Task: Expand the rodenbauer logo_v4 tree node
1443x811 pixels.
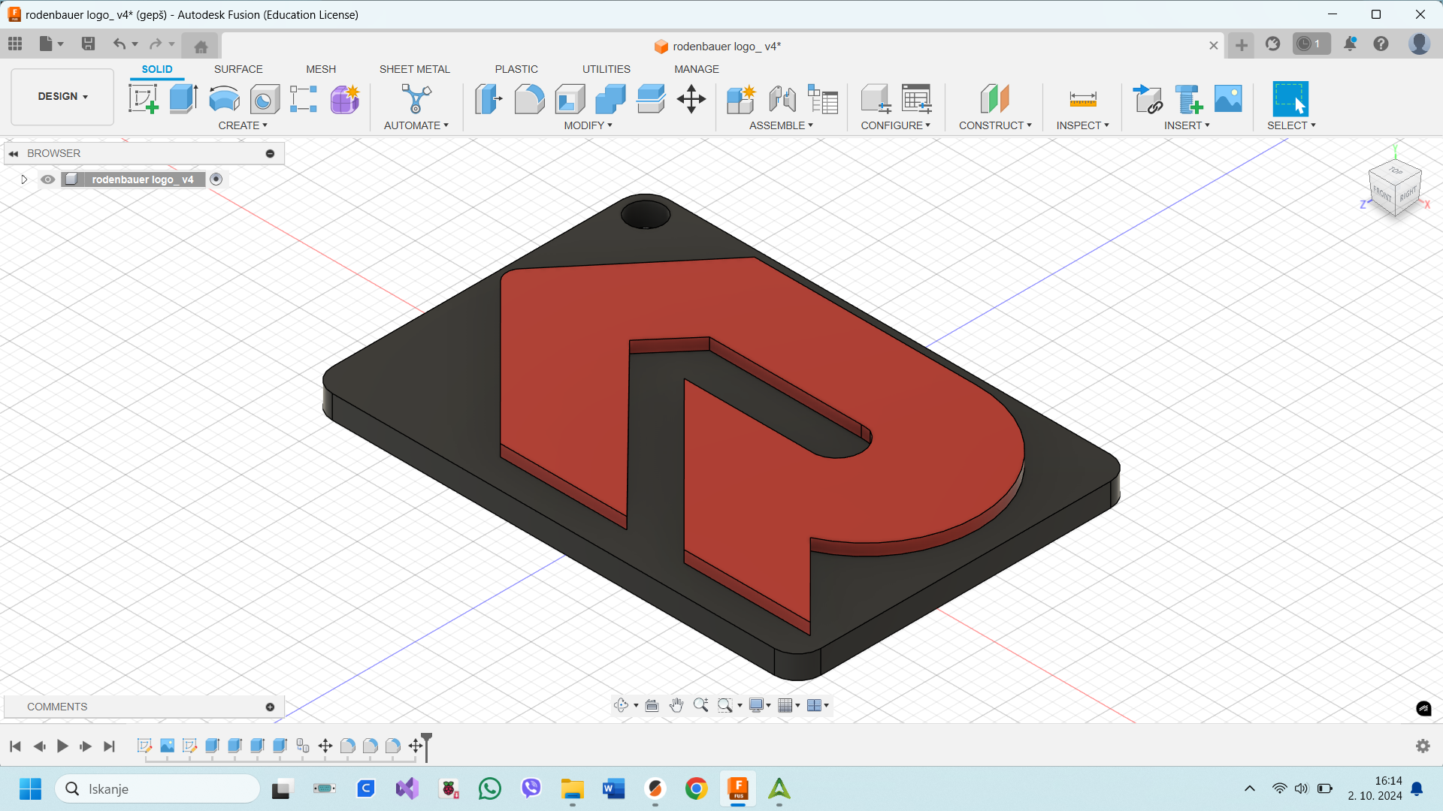Action: [x=24, y=179]
